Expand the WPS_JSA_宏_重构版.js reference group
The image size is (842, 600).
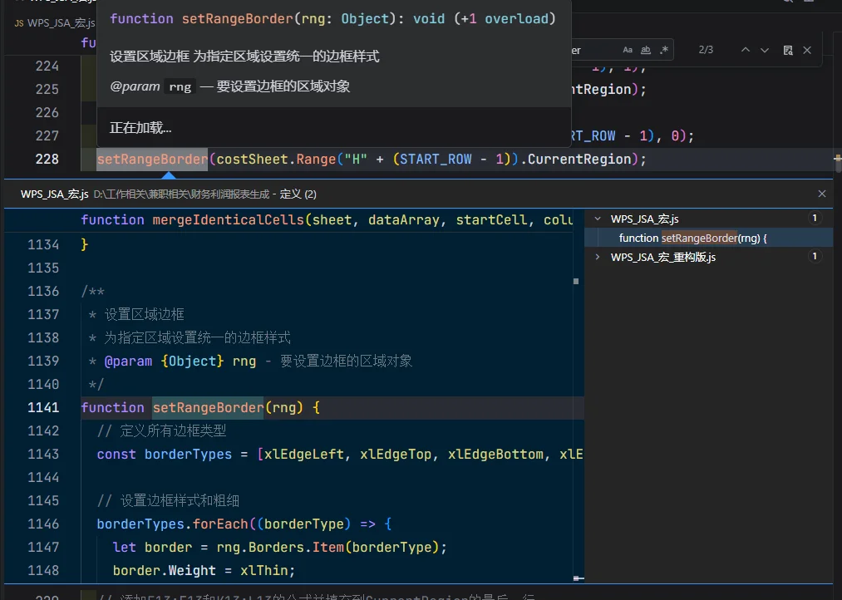click(x=598, y=257)
